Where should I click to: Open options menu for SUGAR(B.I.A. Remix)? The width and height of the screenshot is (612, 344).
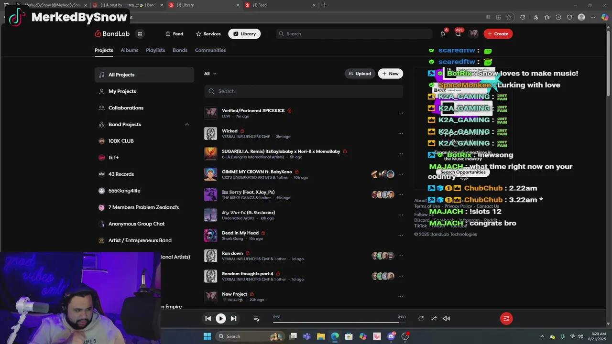click(x=401, y=154)
